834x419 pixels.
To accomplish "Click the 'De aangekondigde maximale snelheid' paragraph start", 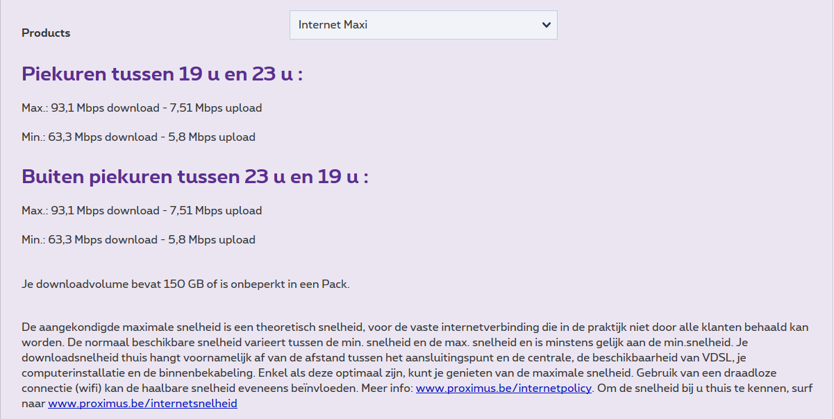I will pos(111,327).
